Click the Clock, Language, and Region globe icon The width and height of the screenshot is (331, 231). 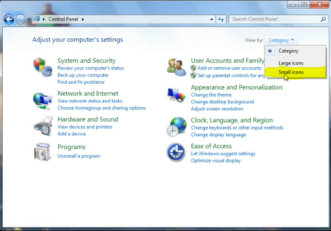tap(177, 127)
